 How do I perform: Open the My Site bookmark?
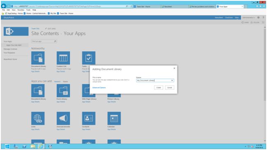pyautogui.click(x=52, y=13)
